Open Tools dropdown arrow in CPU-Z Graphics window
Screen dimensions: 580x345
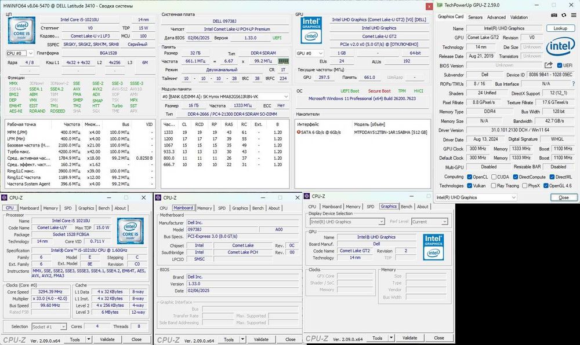click(391, 337)
